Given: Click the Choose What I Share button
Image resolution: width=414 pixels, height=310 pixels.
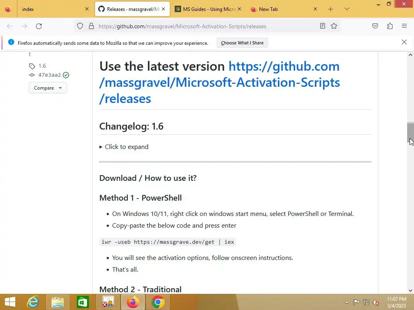Looking at the screenshot, I should (x=242, y=43).
